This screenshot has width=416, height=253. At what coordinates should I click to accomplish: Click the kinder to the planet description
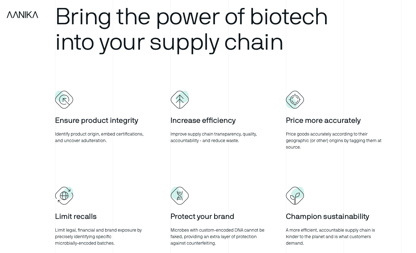click(330, 237)
